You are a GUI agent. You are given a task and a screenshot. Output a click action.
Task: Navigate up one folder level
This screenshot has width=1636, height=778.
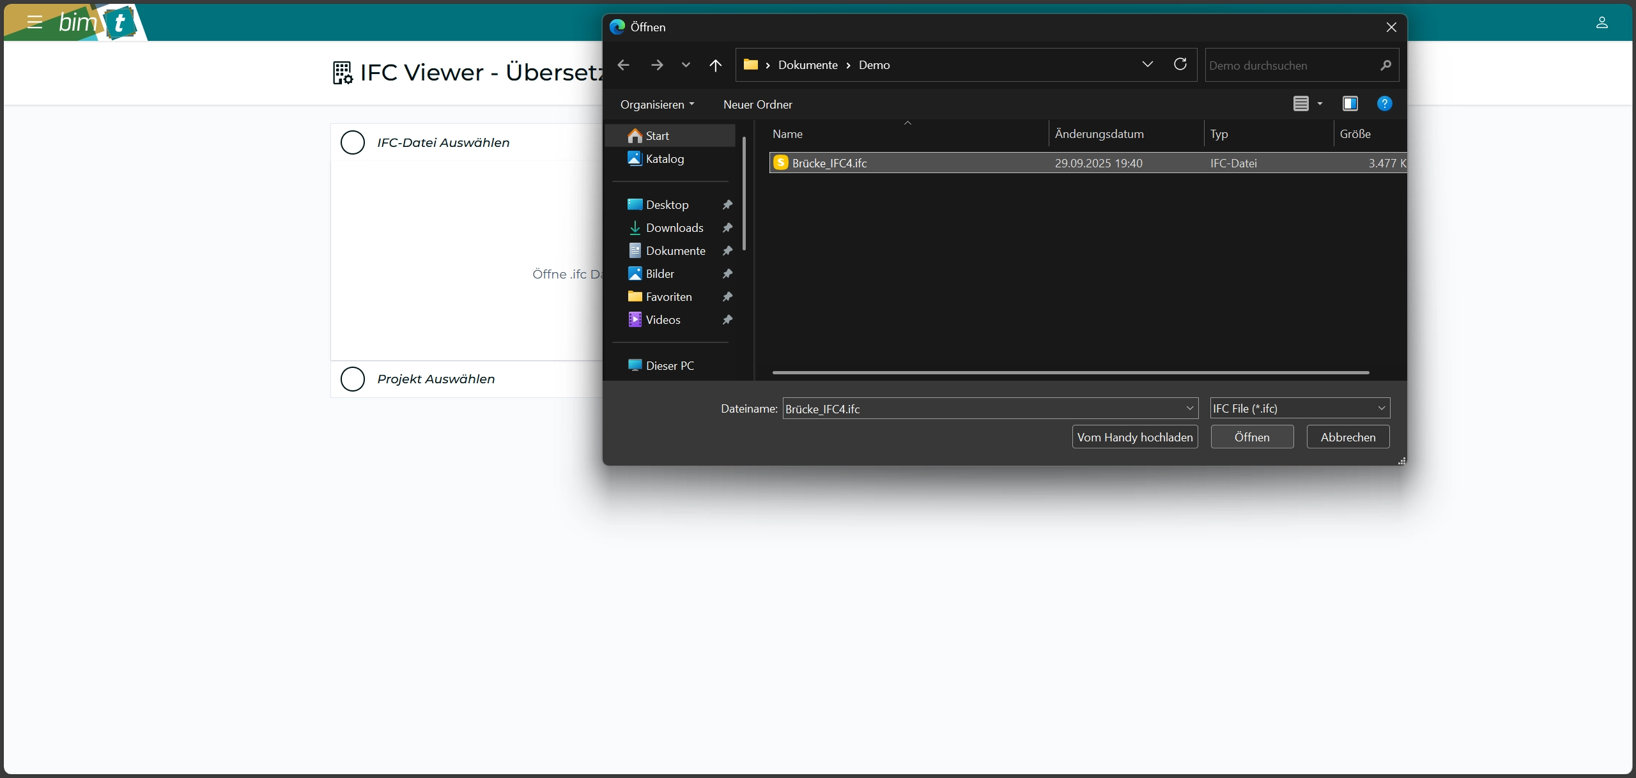715,65
